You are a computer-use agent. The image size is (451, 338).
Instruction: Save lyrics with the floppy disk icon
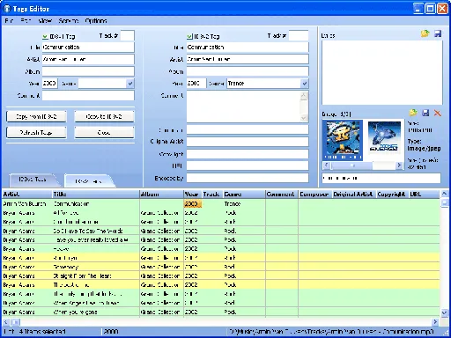point(438,33)
